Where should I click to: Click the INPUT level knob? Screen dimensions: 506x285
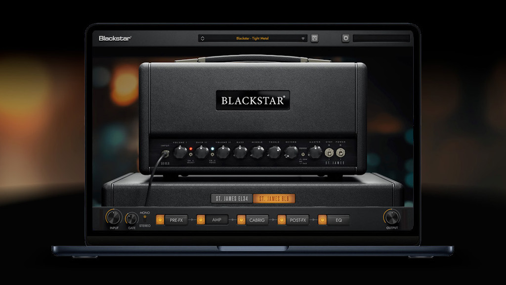pyautogui.click(x=114, y=217)
